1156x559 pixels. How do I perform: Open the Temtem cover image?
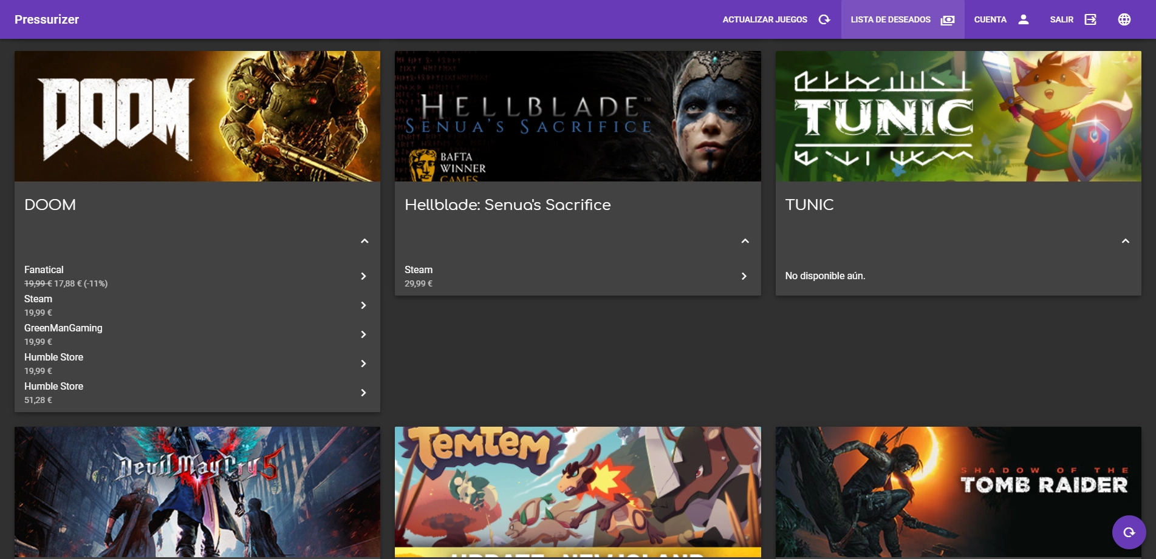[x=578, y=492]
